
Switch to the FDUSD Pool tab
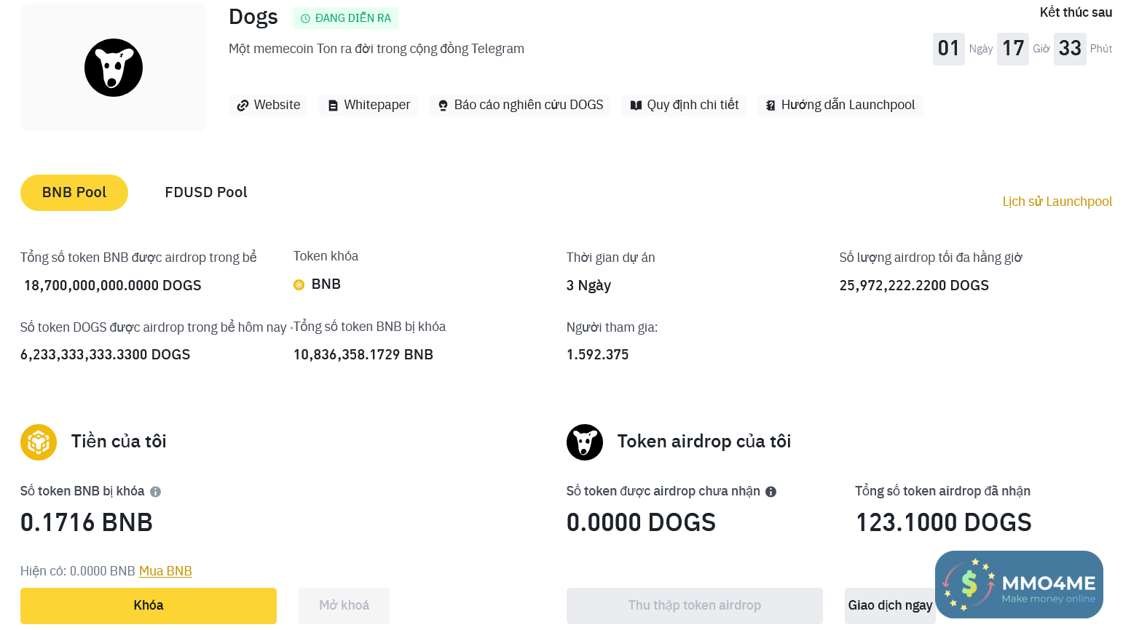[x=206, y=193]
